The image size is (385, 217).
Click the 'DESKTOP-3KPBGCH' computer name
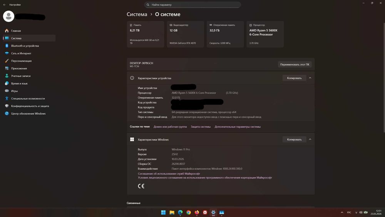point(141,63)
